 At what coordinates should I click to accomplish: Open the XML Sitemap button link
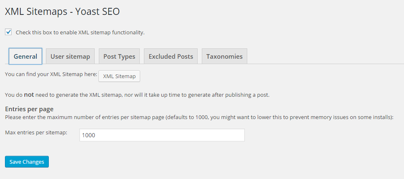pyautogui.click(x=119, y=76)
